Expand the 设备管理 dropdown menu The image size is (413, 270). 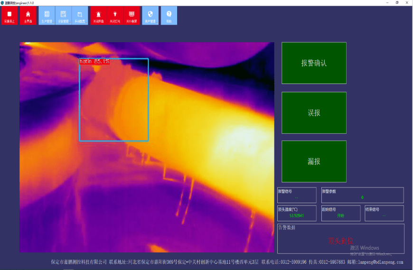tap(63, 16)
